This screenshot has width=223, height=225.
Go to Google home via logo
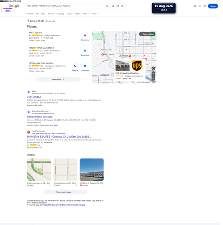14,6
